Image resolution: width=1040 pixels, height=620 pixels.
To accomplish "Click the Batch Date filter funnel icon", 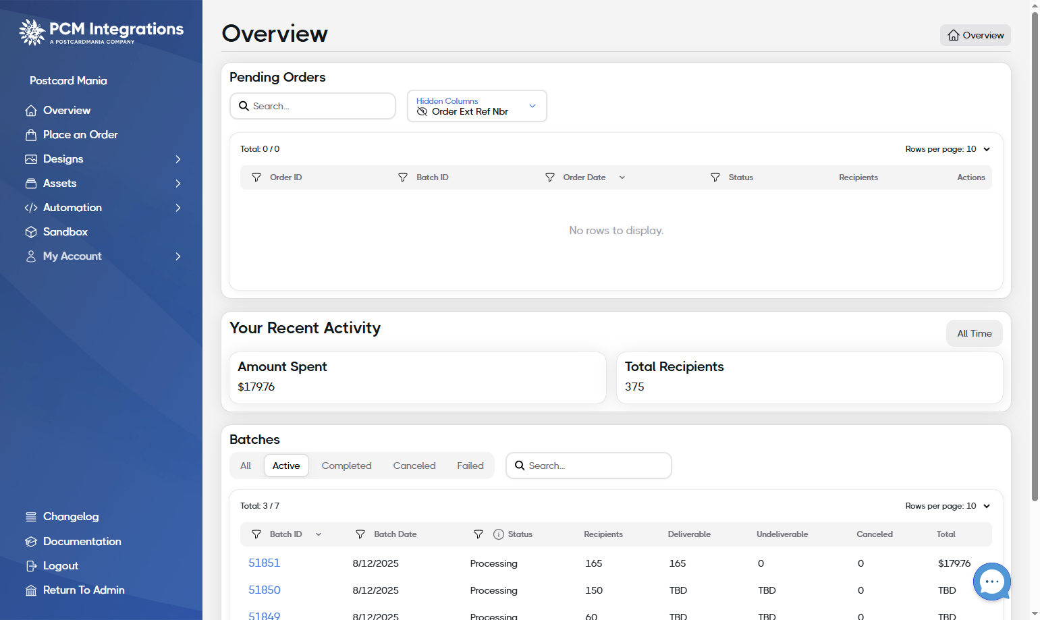I will pyautogui.click(x=360, y=534).
